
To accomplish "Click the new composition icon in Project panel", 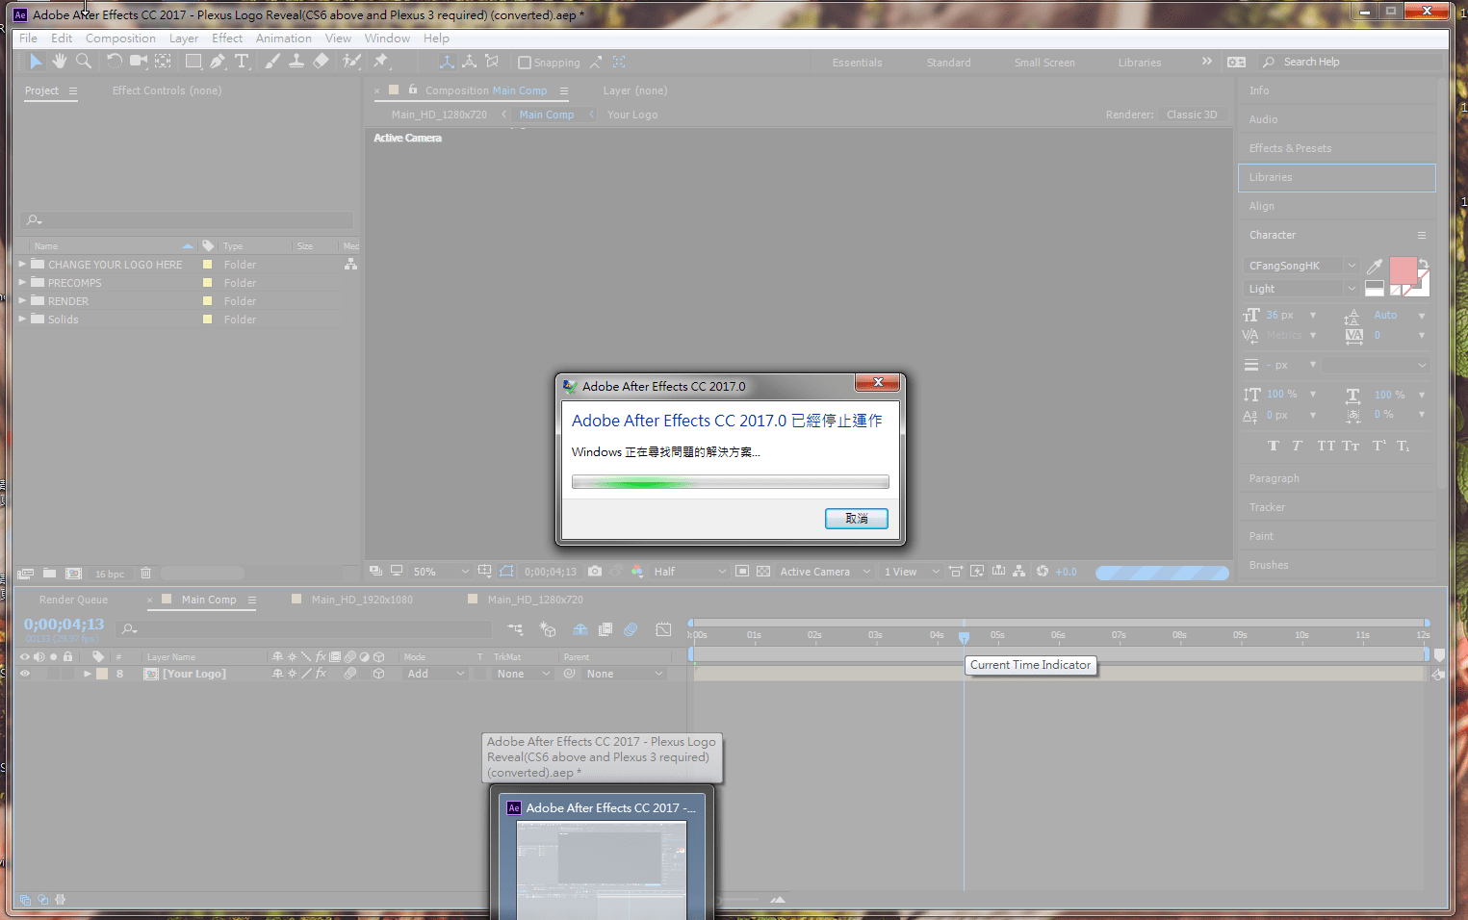I will [x=73, y=573].
